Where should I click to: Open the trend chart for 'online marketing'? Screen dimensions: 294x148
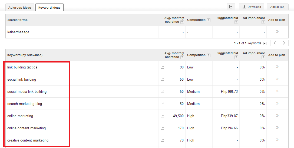[x=162, y=116]
